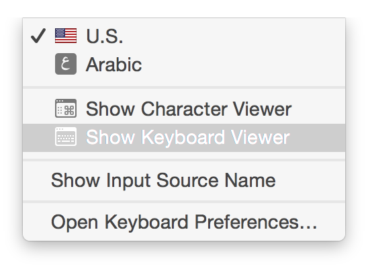
Task: Select the U.S. input source
Action: pos(184,36)
